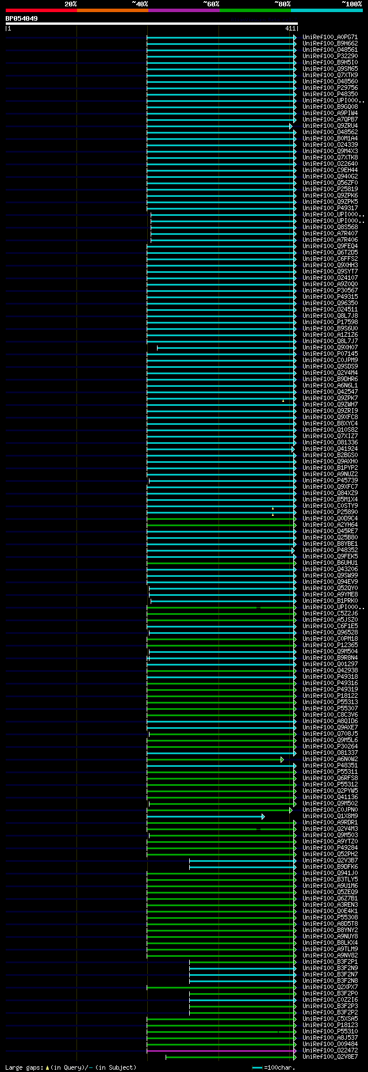Select hit UniRef100_Q9XH07

[330, 348]
